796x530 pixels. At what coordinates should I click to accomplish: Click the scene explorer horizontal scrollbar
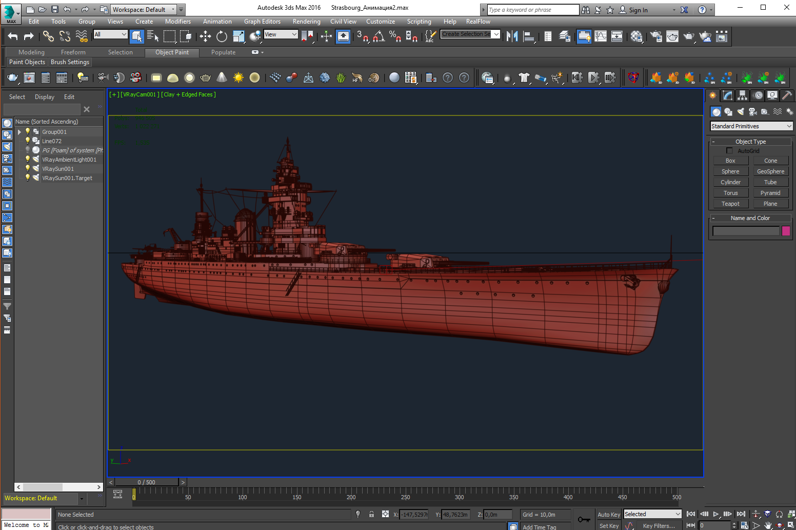click(59, 487)
